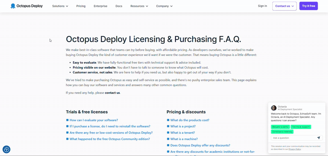
Task: Click the Octopus Deploy logo
Action: pos(27,6)
